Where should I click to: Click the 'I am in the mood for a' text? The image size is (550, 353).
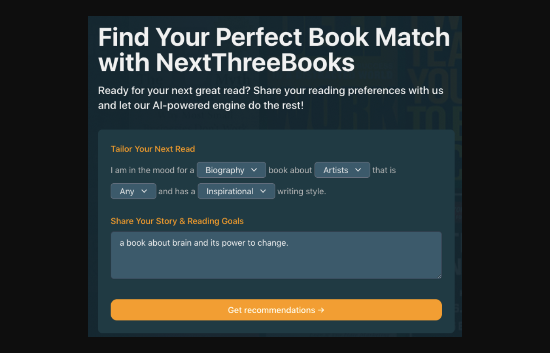coord(152,170)
